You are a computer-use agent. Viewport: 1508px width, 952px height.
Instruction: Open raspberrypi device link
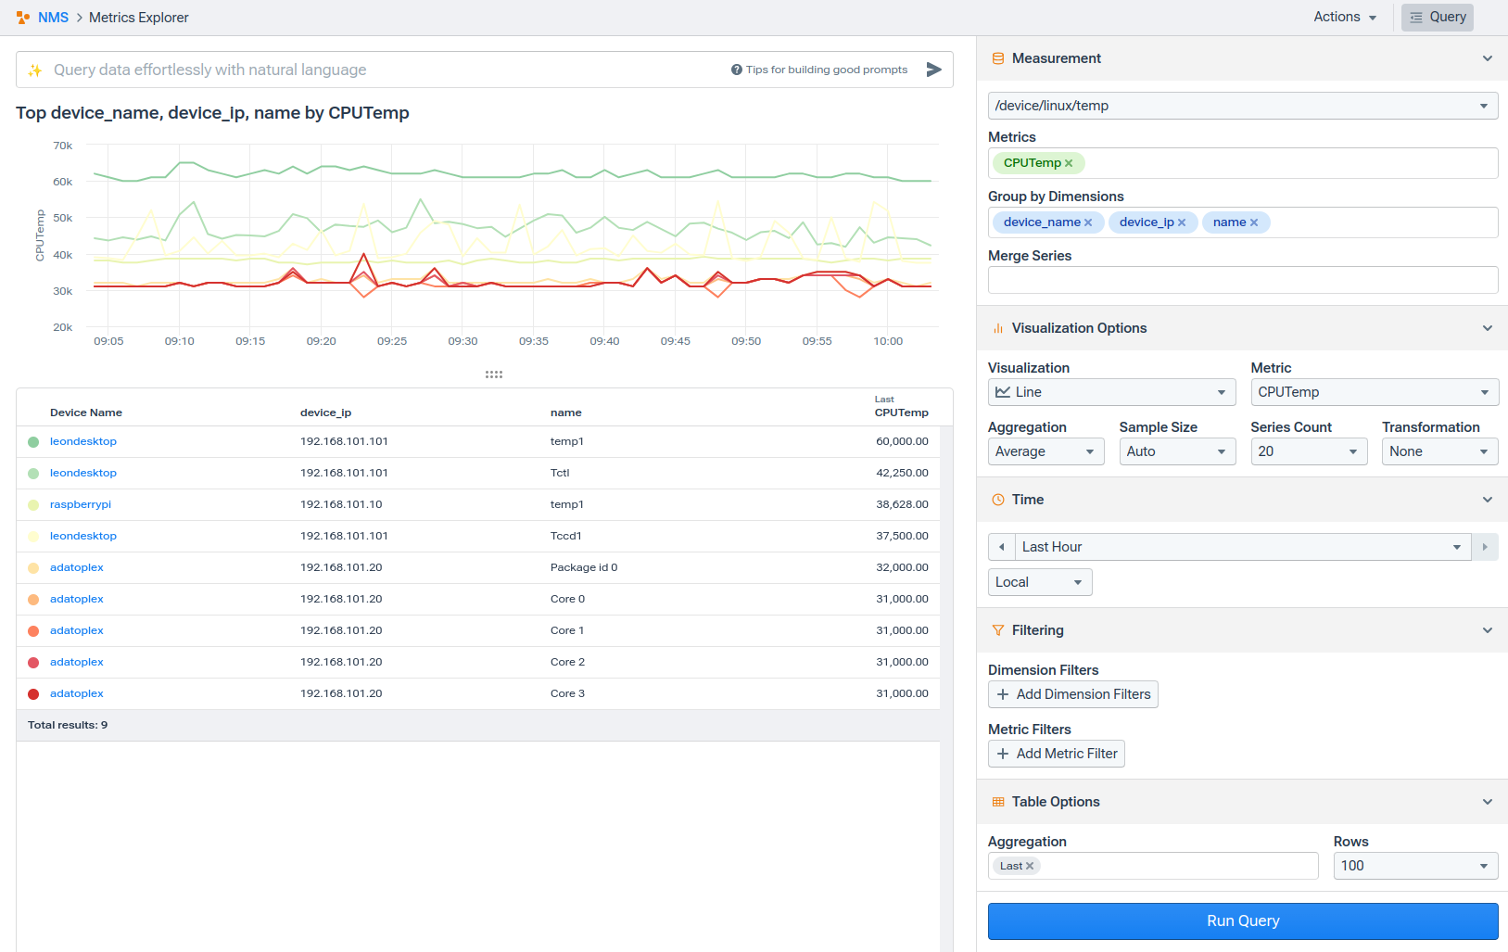tap(81, 504)
